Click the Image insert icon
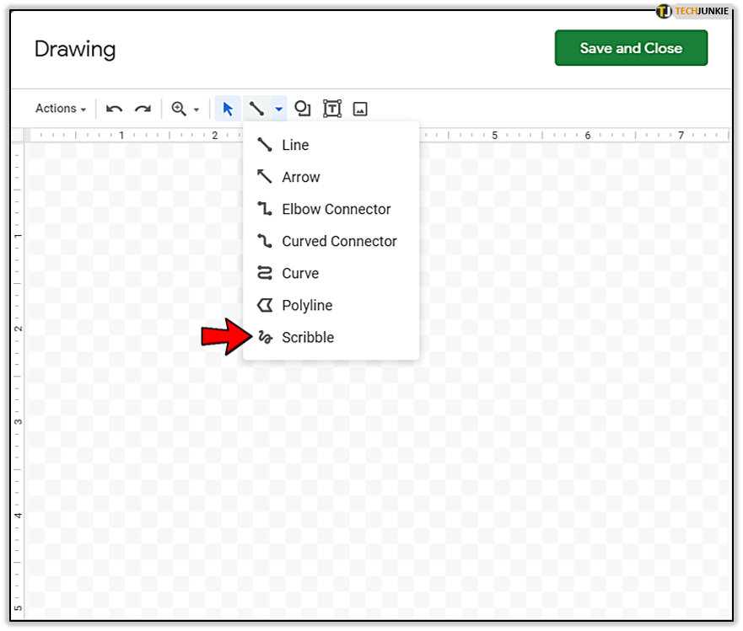The image size is (743, 631). [x=360, y=109]
